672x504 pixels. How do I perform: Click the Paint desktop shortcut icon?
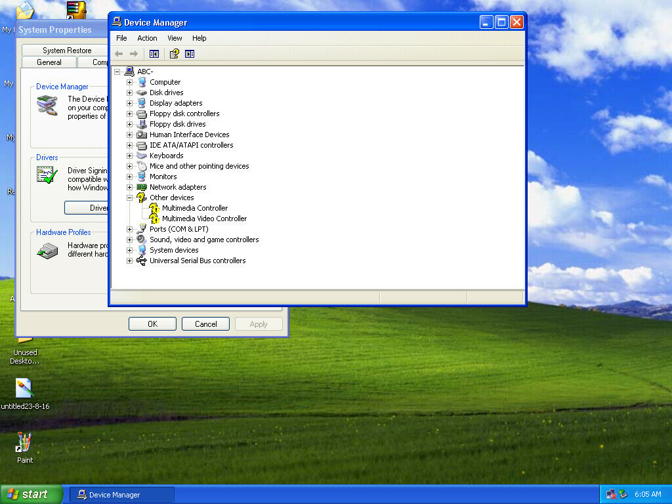tap(24, 442)
